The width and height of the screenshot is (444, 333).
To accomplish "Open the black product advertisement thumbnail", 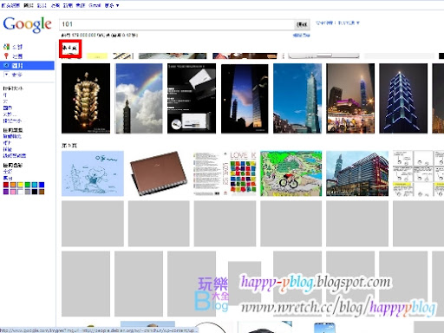I will [x=192, y=98].
